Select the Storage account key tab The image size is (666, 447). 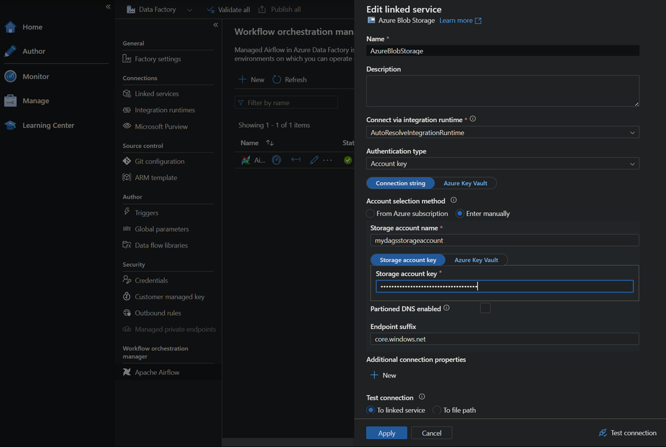click(408, 260)
